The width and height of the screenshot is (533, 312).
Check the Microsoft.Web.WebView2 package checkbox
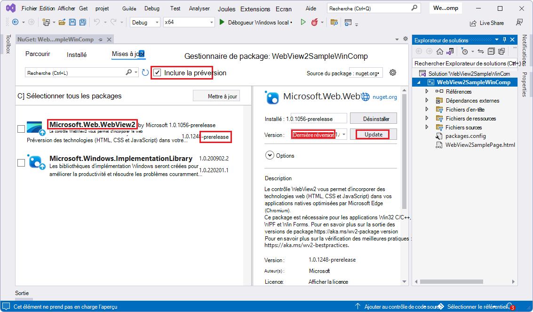tap(21, 128)
